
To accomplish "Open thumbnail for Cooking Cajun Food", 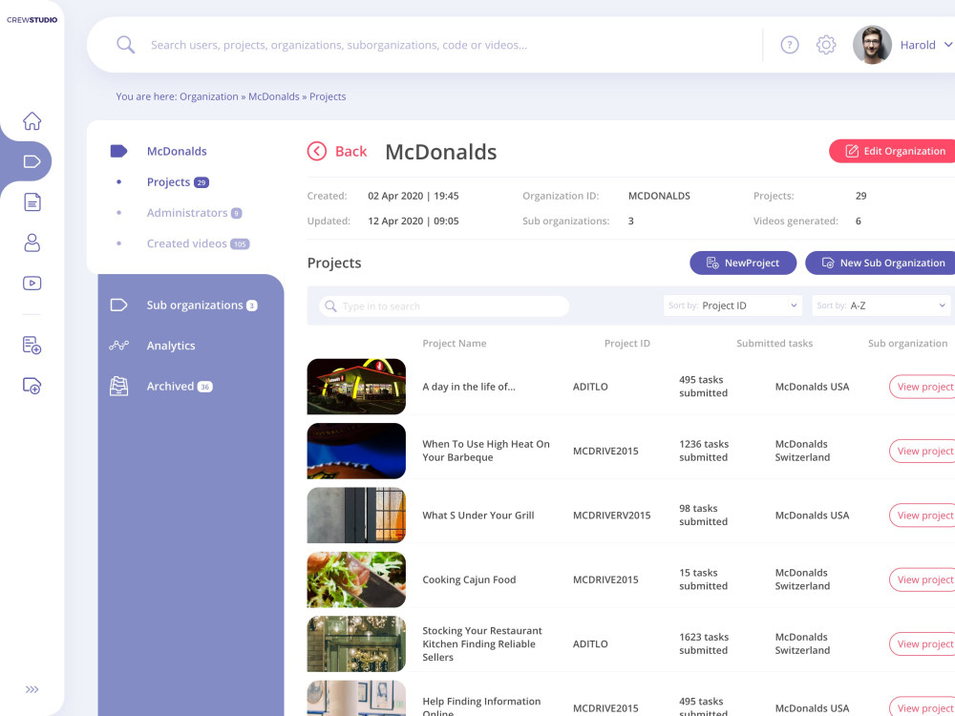I will [x=356, y=579].
